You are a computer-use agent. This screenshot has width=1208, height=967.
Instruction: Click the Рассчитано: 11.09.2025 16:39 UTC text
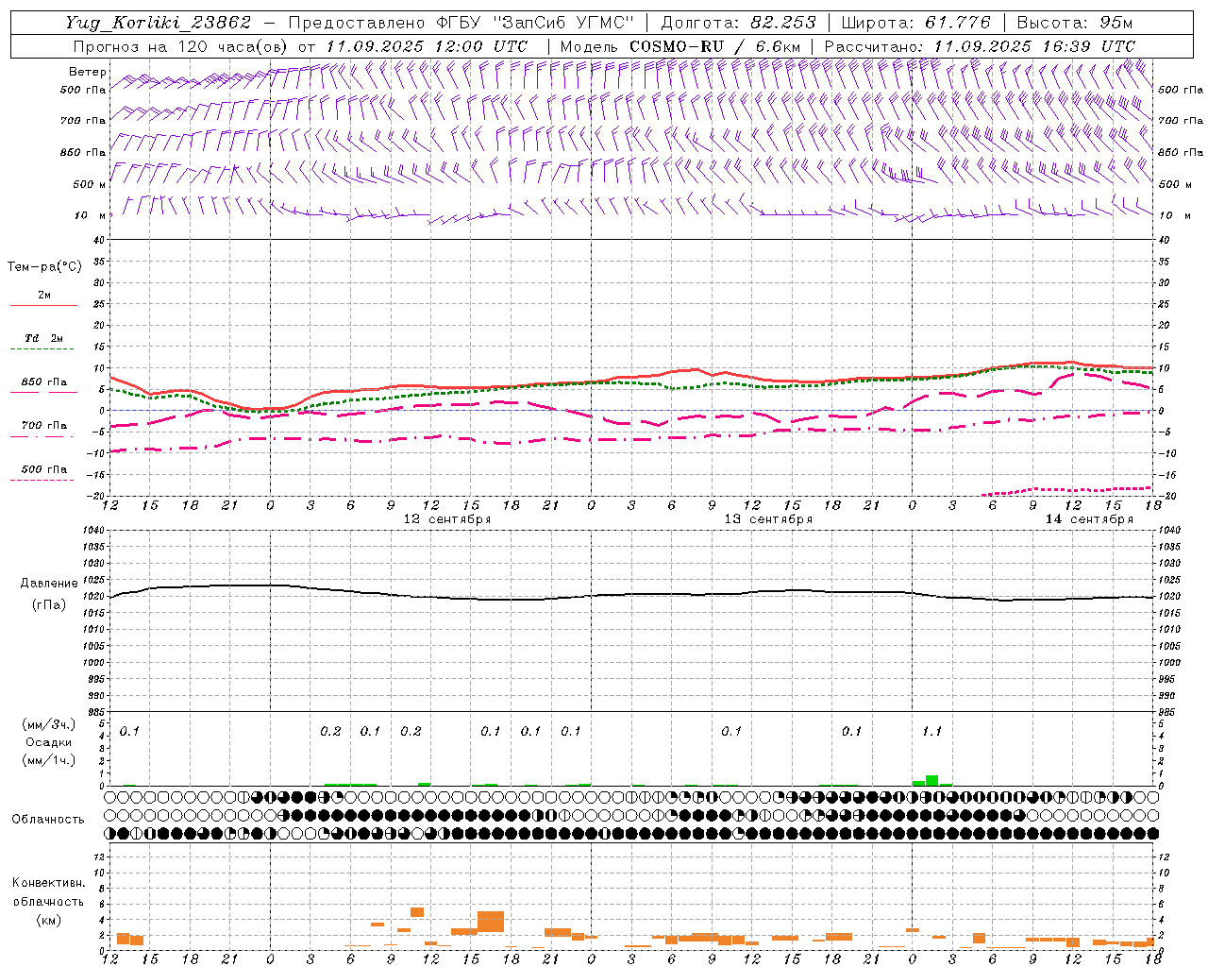pos(980,46)
